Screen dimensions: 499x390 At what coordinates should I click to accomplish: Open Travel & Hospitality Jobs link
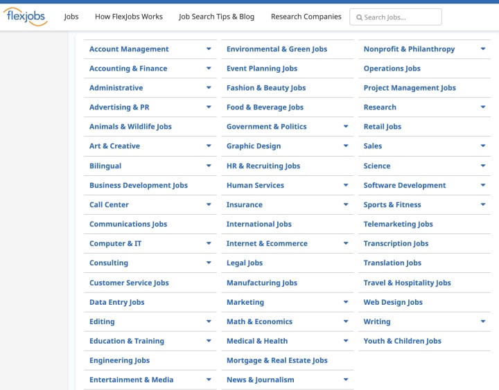coord(407,283)
